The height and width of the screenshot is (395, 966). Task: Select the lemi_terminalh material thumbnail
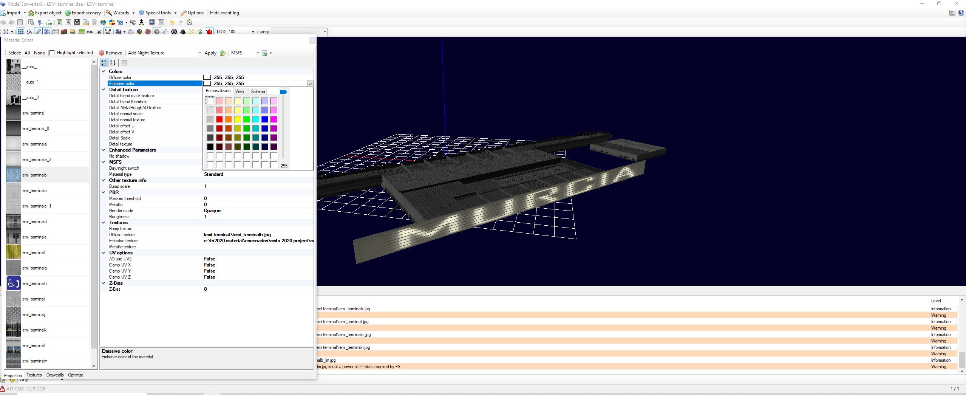point(14,283)
